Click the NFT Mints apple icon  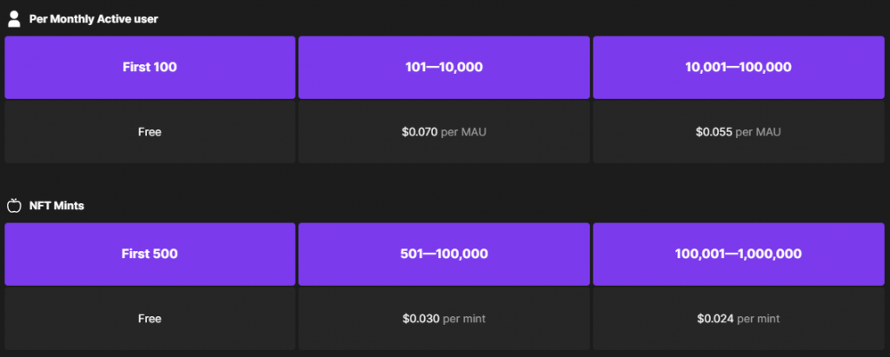coord(14,205)
